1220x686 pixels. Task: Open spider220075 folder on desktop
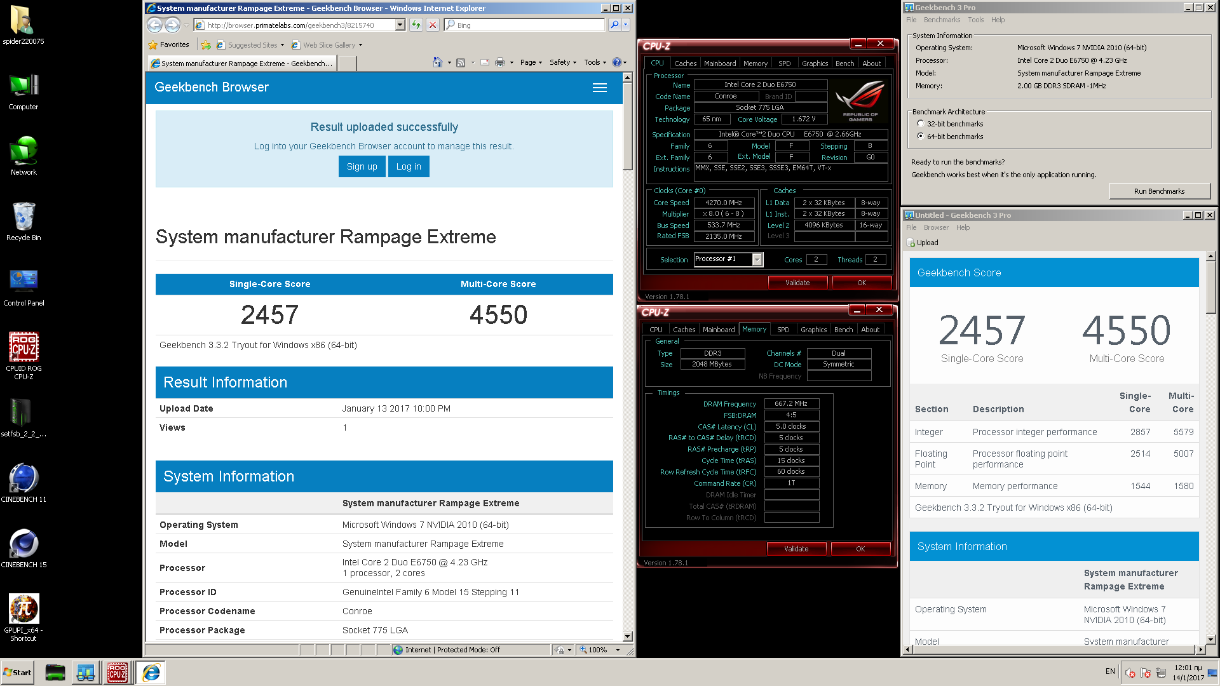tap(24, 25)
